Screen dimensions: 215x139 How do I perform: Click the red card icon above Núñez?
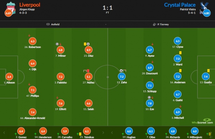[88, 70]
